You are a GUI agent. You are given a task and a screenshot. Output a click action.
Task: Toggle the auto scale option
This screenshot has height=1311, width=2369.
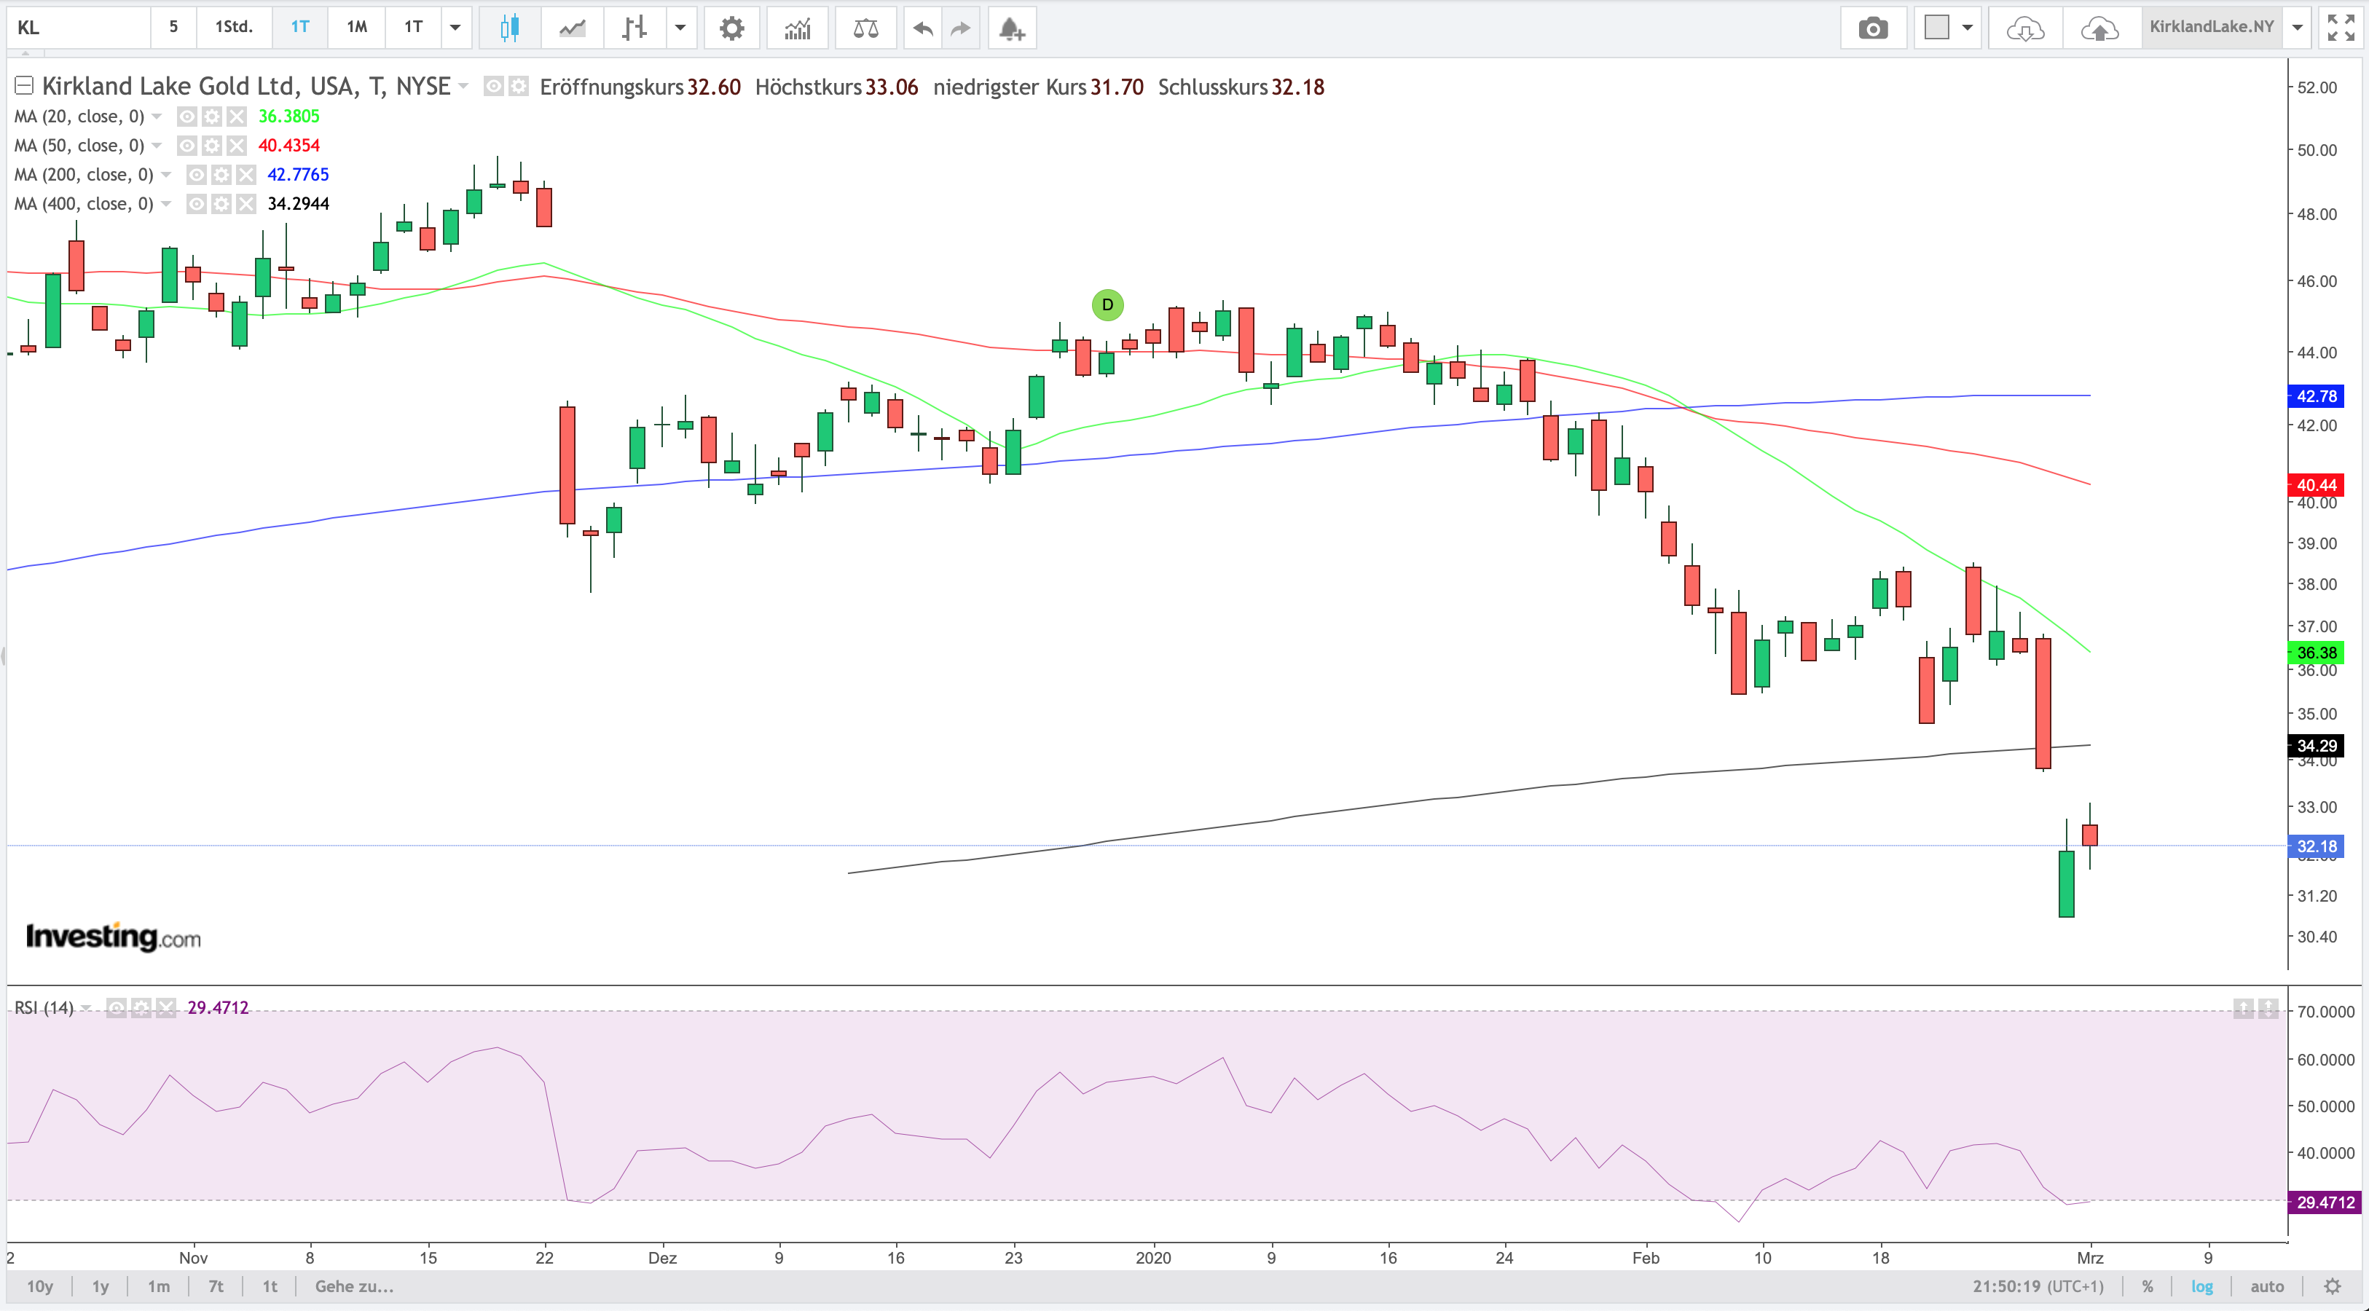point(2267,1286)
